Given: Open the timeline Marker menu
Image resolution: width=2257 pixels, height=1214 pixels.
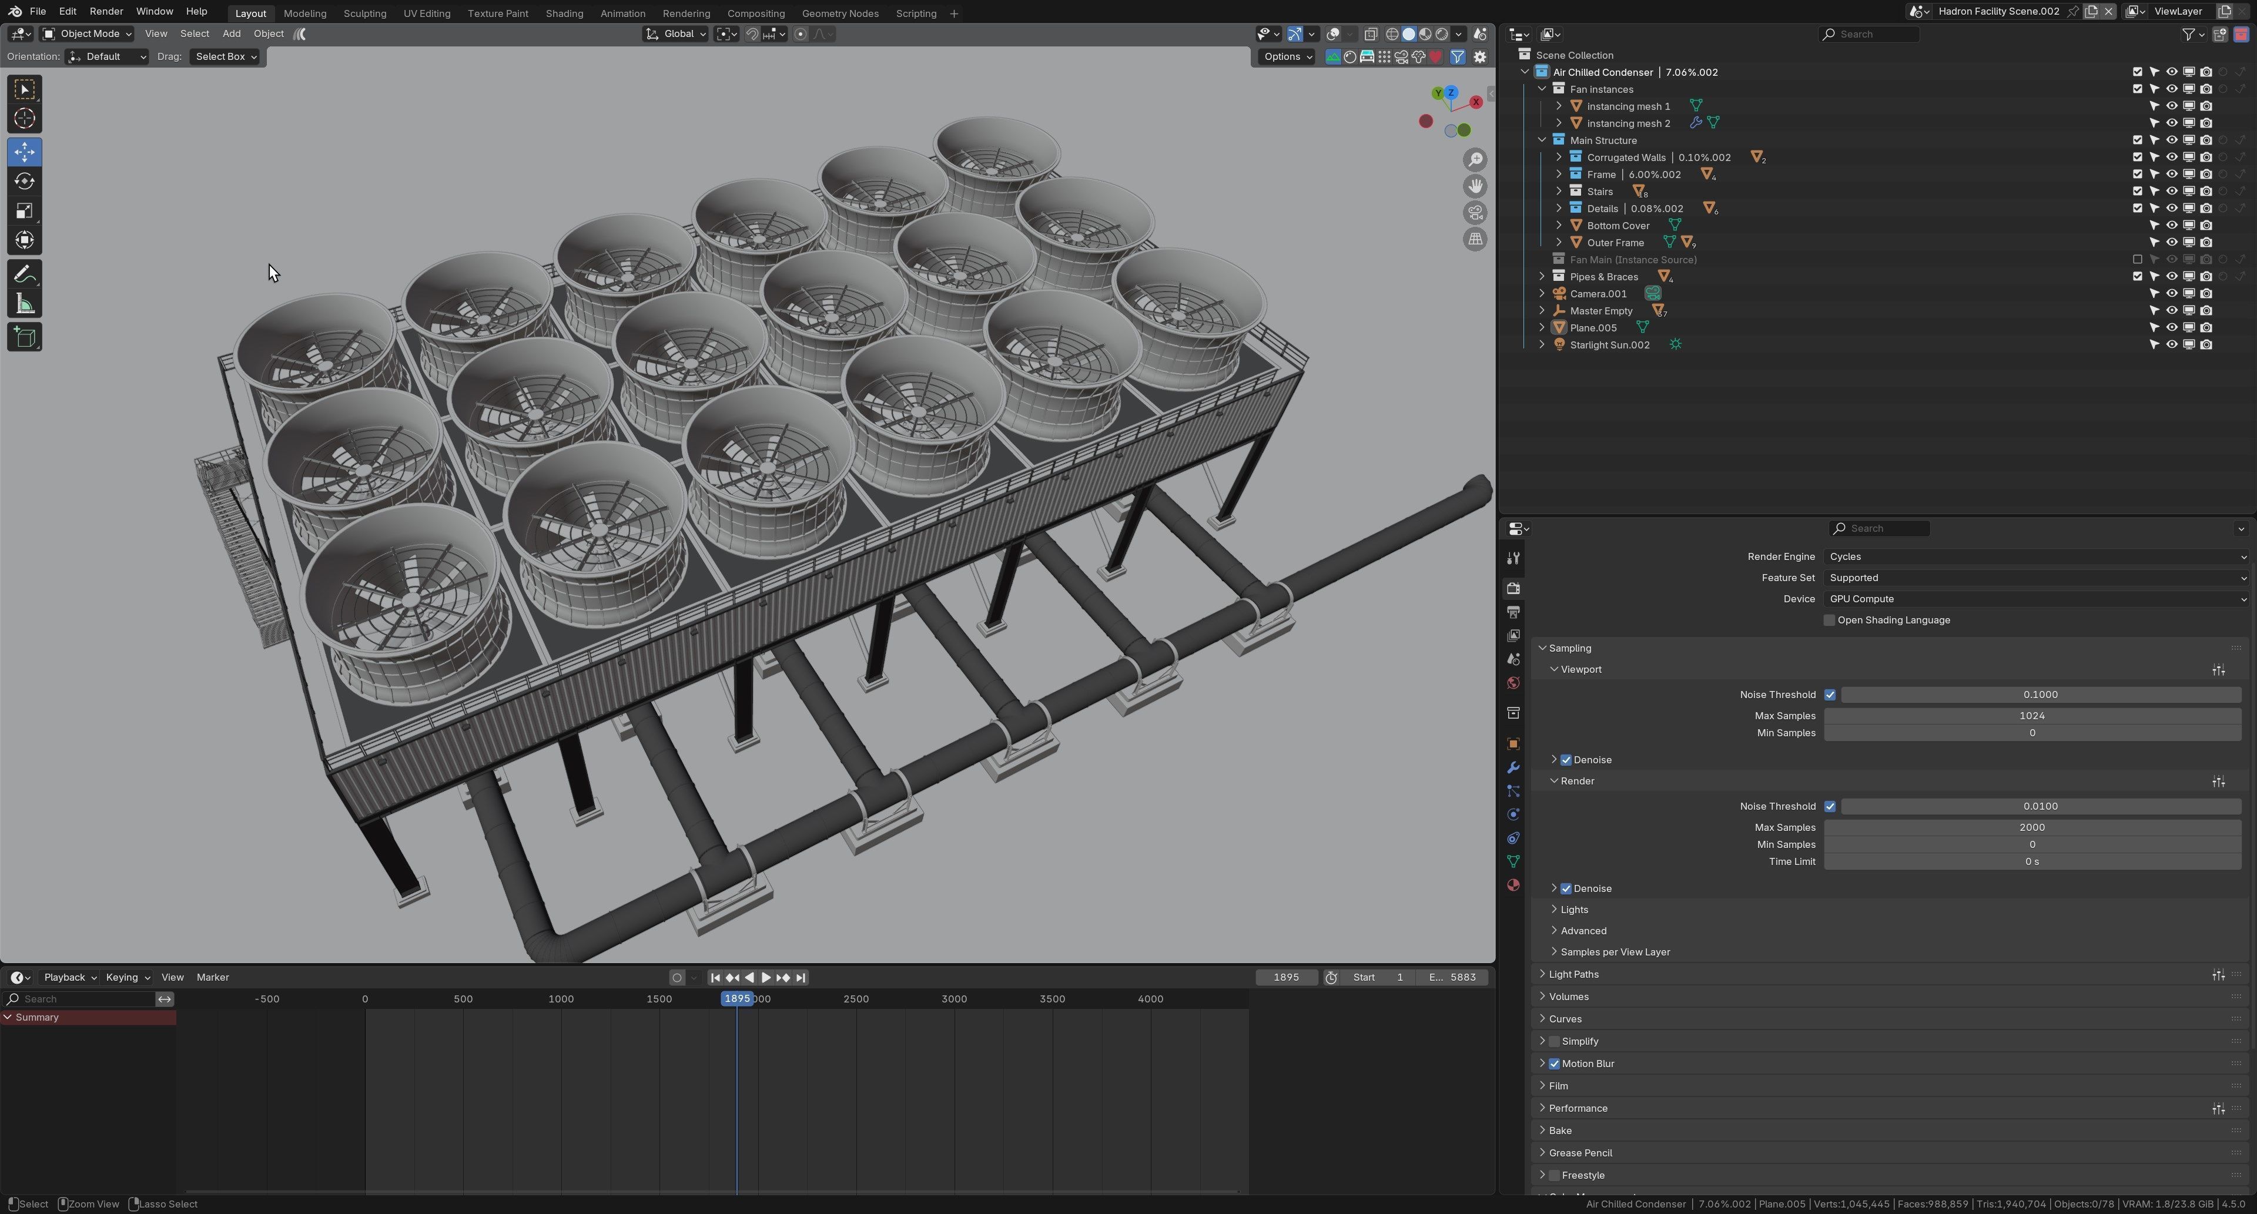Looking at the screenshot, I should 213,978.
